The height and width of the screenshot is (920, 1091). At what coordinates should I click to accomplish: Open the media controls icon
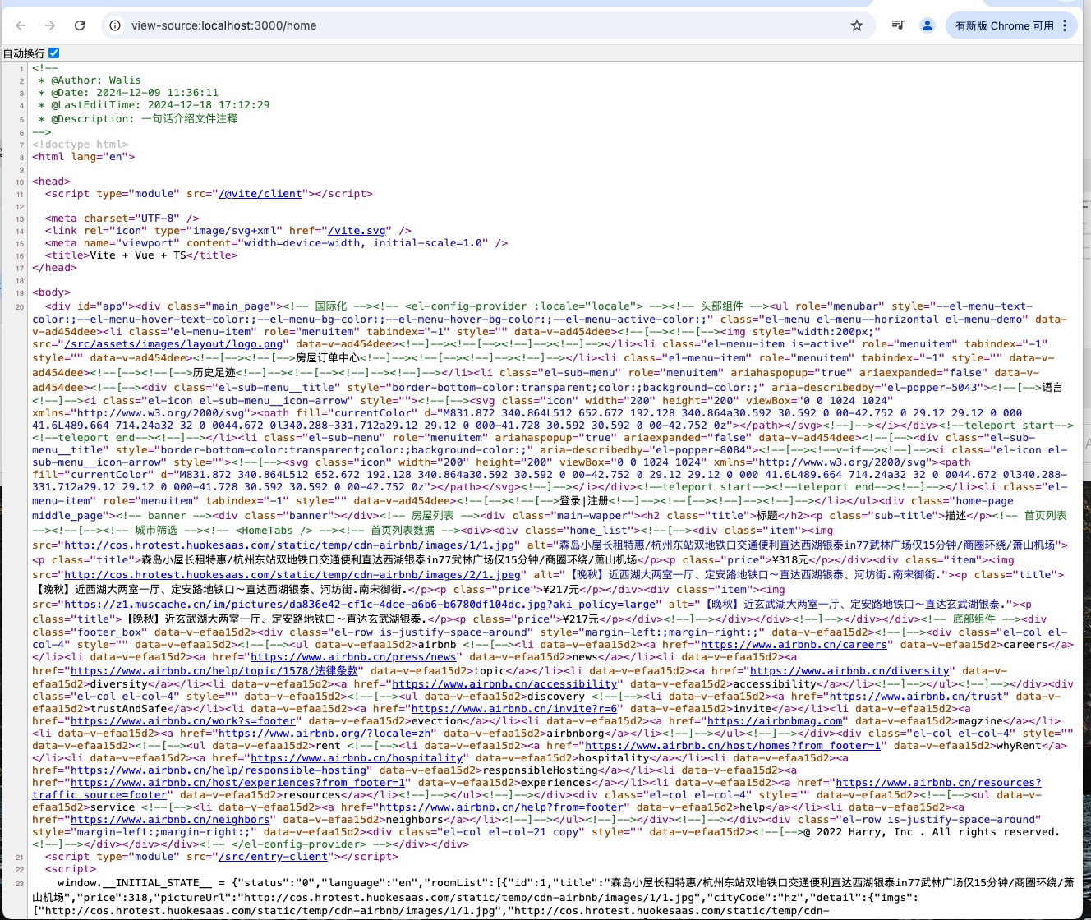[x=898, y=25]
